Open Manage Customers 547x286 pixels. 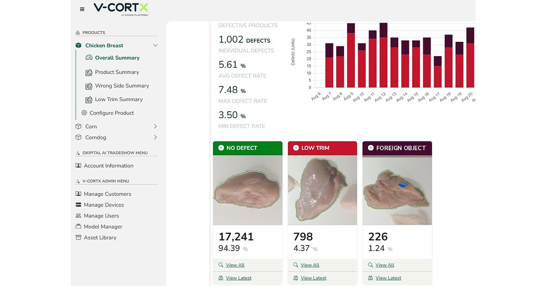[x=107, y=194]
